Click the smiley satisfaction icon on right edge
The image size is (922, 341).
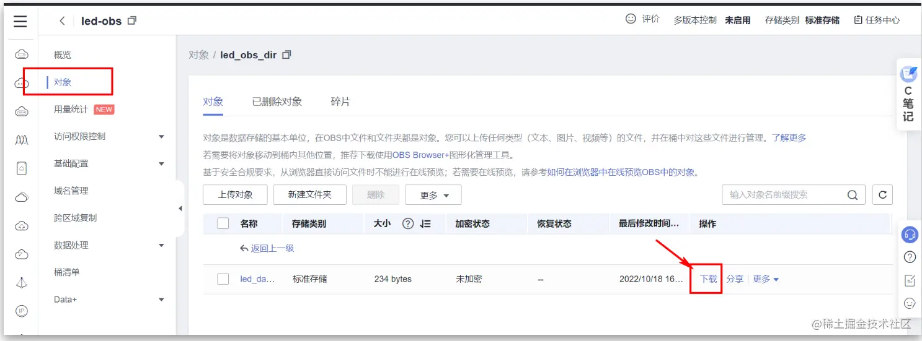(910, 303)
